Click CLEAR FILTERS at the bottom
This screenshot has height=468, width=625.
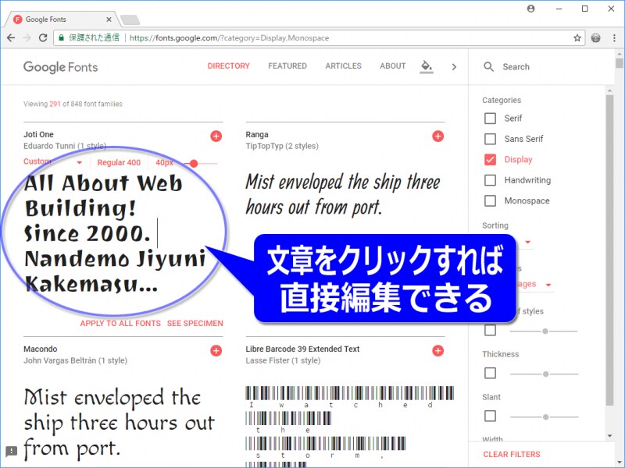(512, 455)
